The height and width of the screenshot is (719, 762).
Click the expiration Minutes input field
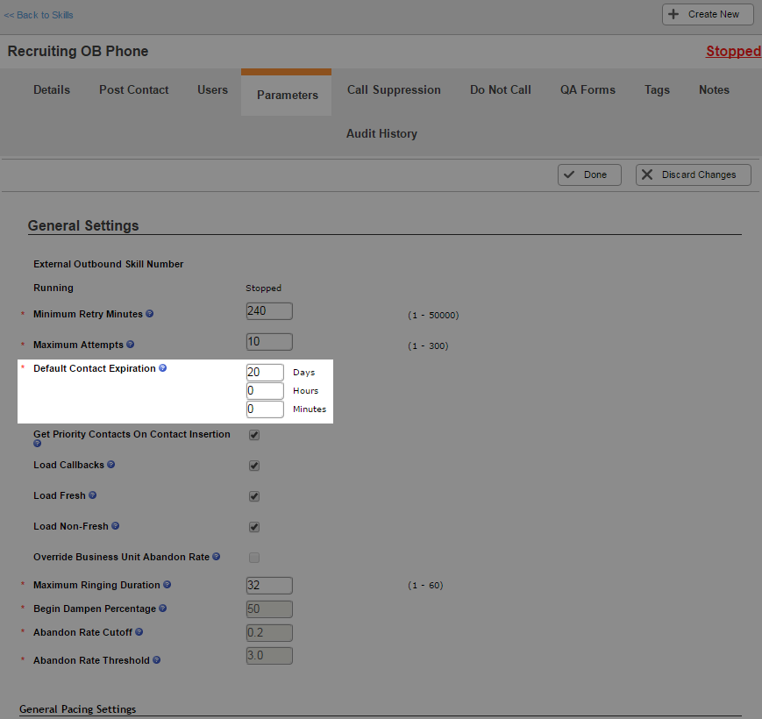[265, 409]
